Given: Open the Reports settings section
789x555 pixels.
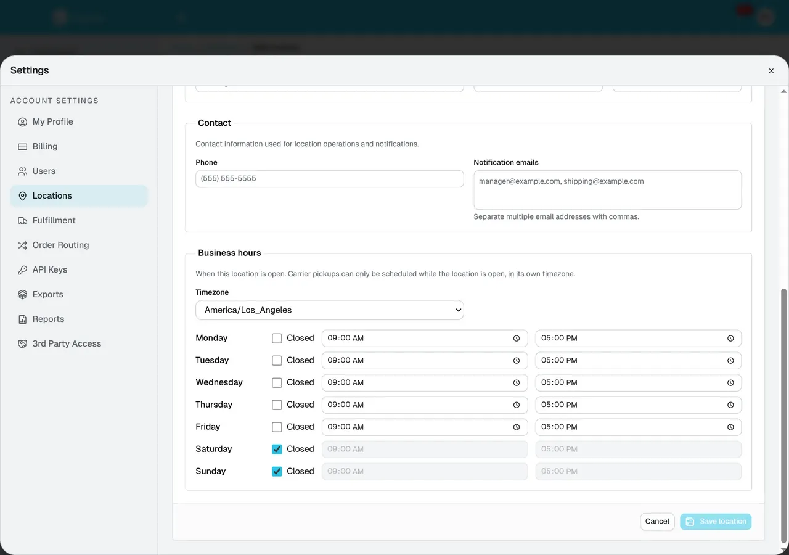Looking at the screenshot, I should click(79, 319).
